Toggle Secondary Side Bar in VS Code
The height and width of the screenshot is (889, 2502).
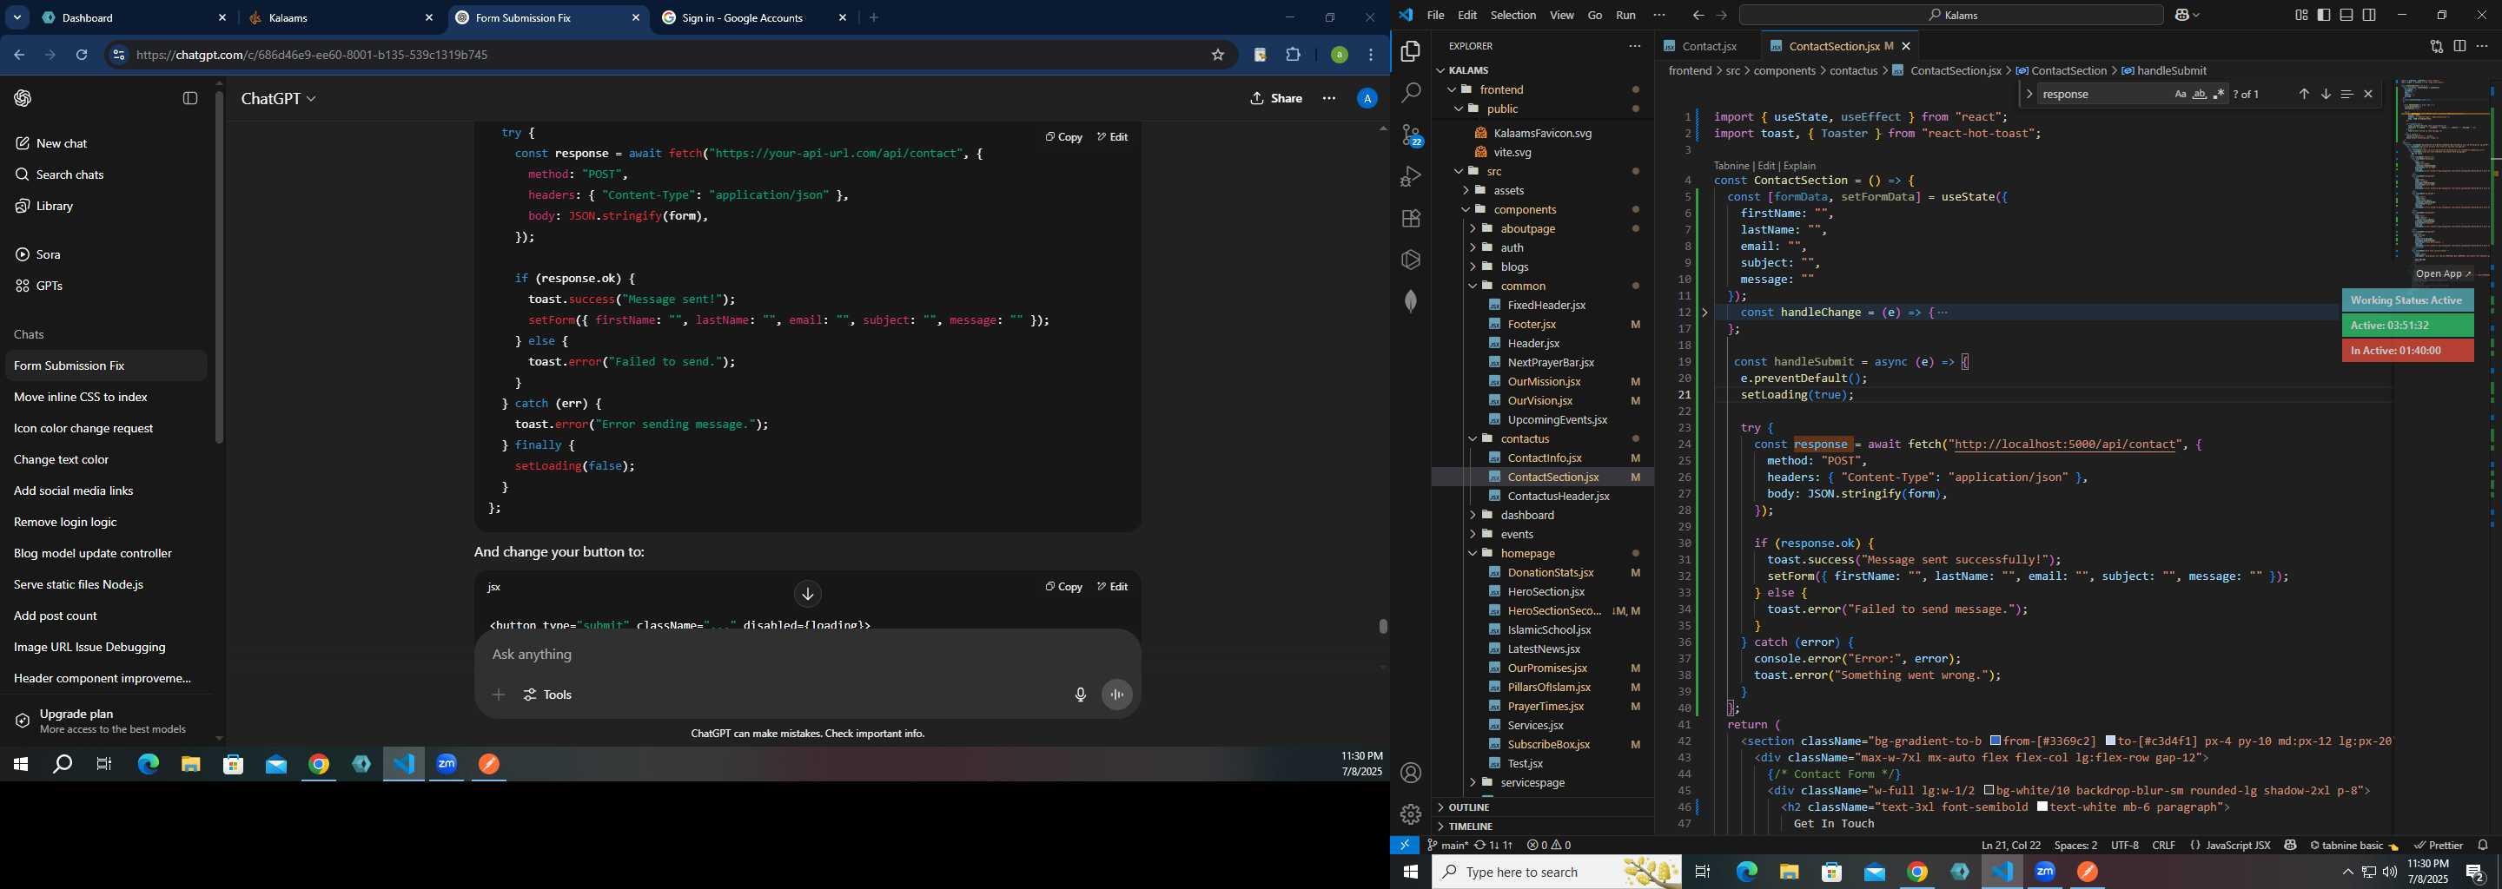pos(2369,16)
